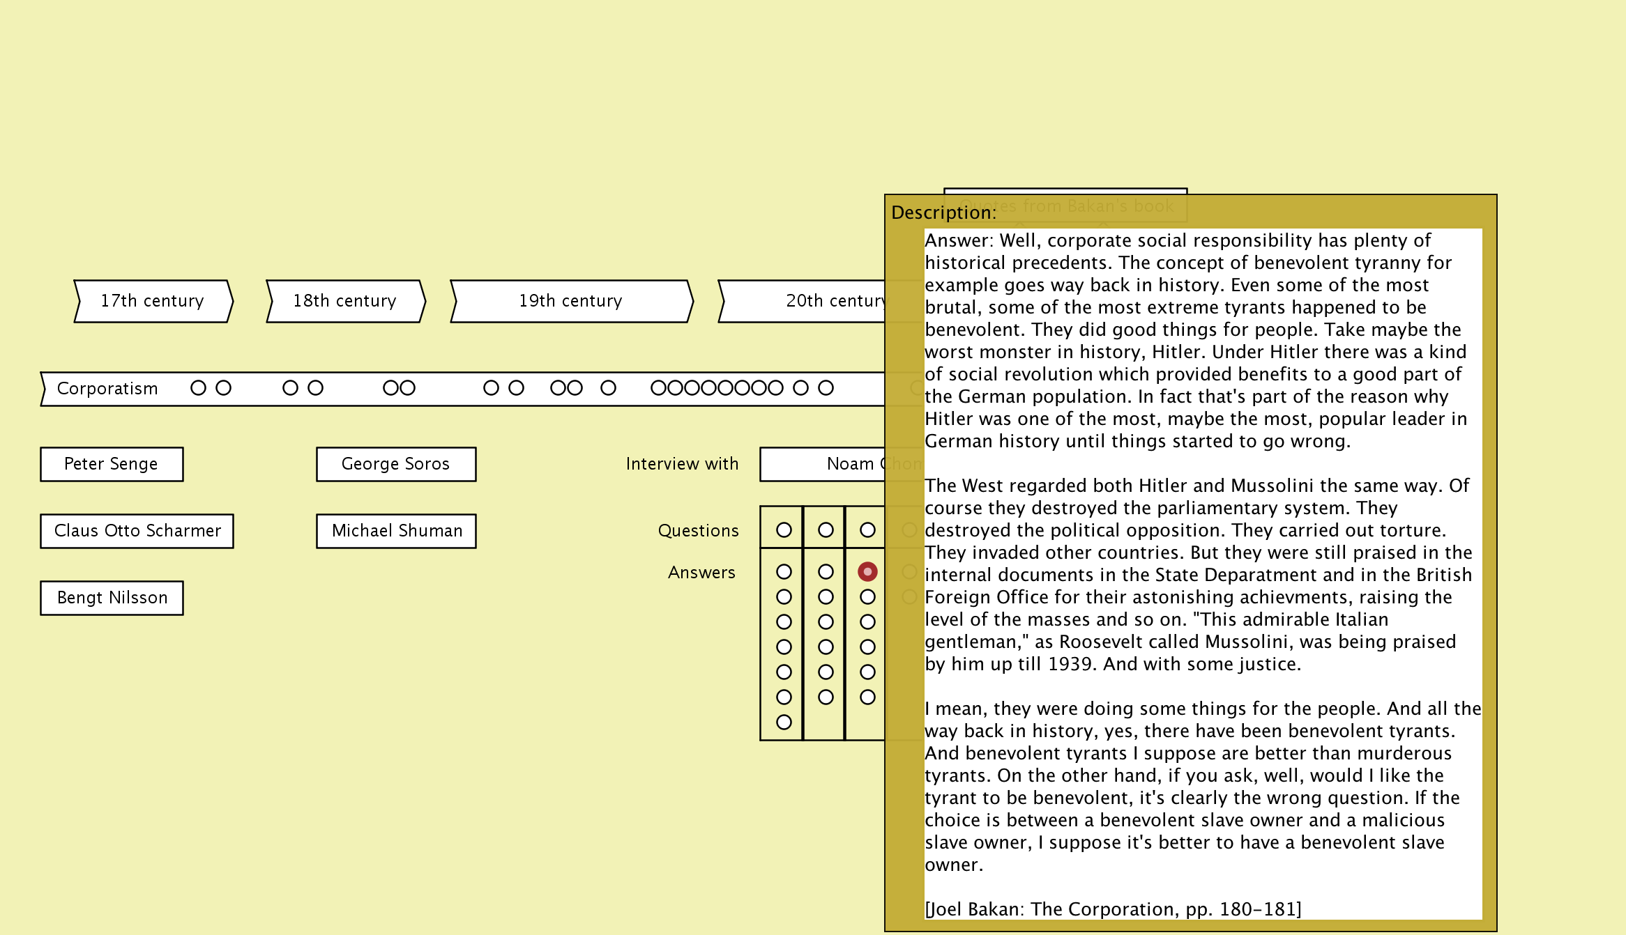Viewport: 1626px width, 935px height.
Task: Open the George Soros box
Action: point(396,464)
